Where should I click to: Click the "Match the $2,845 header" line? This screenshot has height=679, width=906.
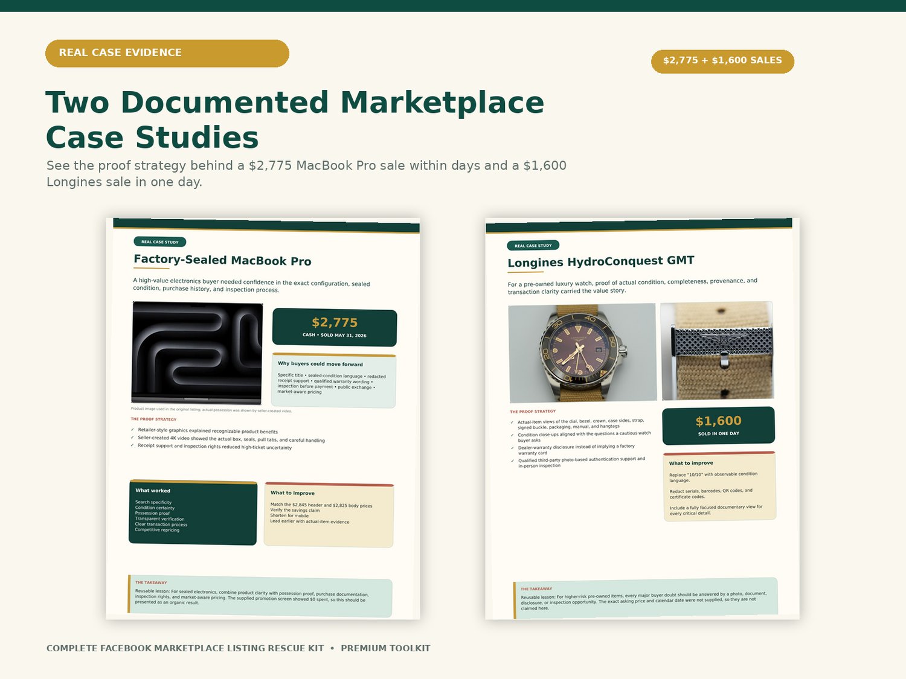[321, 505]
